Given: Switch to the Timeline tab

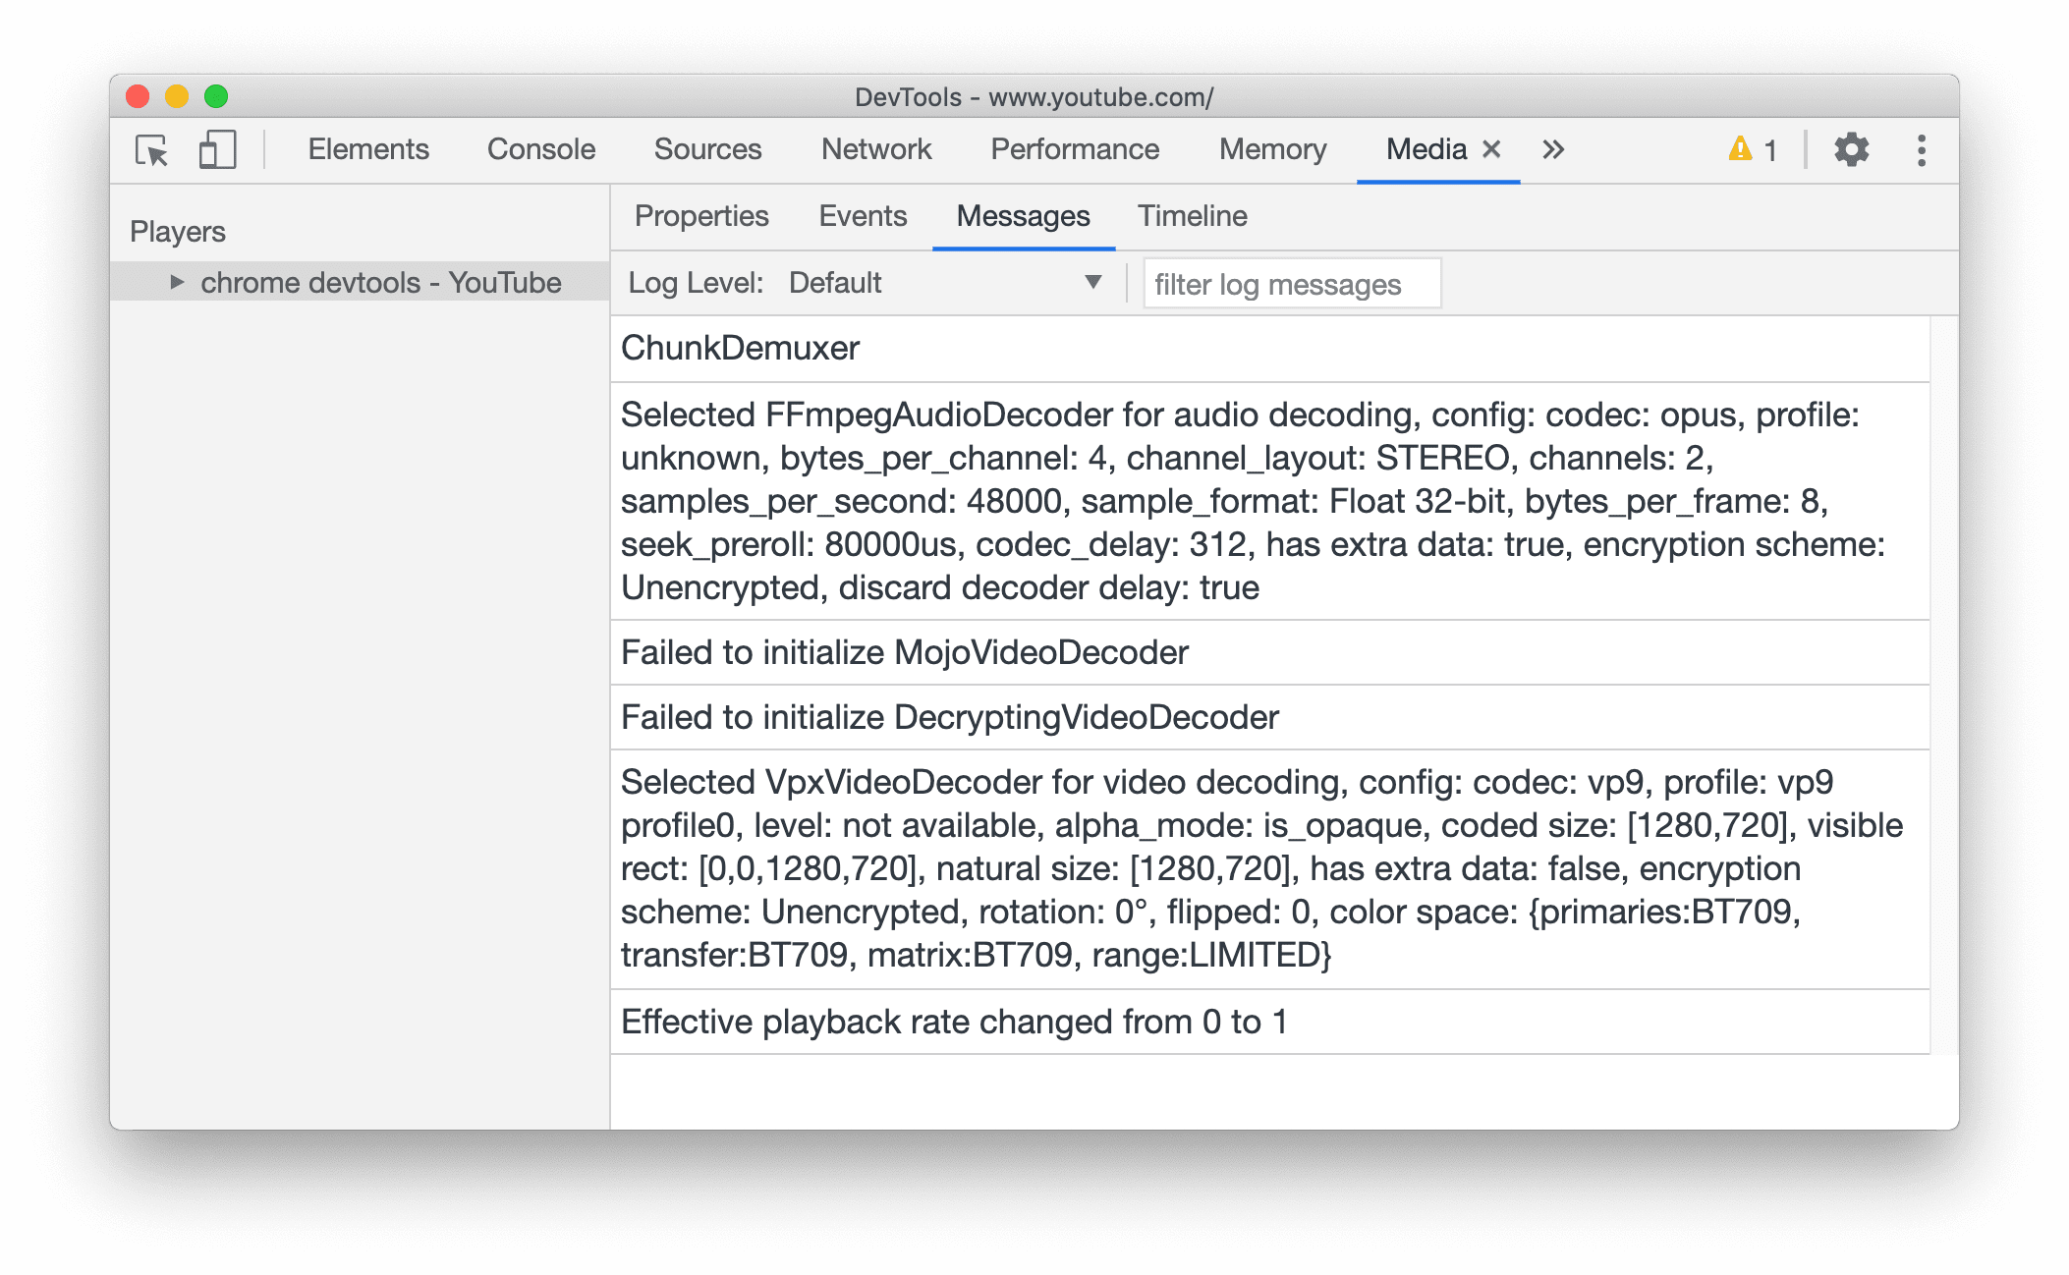Looking at the screenshot, I should click(x=1193, y=214).
